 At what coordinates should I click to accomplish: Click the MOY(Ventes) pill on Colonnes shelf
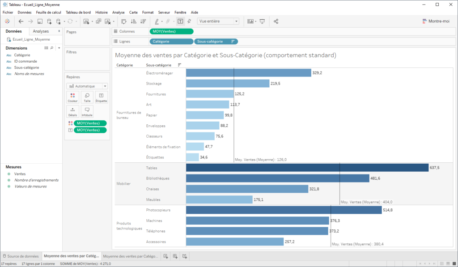click(171, 31)
